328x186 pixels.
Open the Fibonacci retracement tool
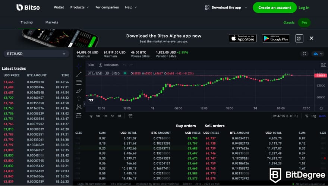[x=79, y=82]
